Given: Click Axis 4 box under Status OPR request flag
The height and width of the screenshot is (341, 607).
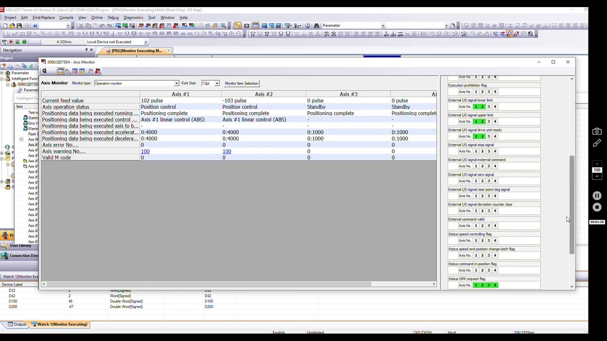Looking at the screenshot, I should (x=495, y=285).
